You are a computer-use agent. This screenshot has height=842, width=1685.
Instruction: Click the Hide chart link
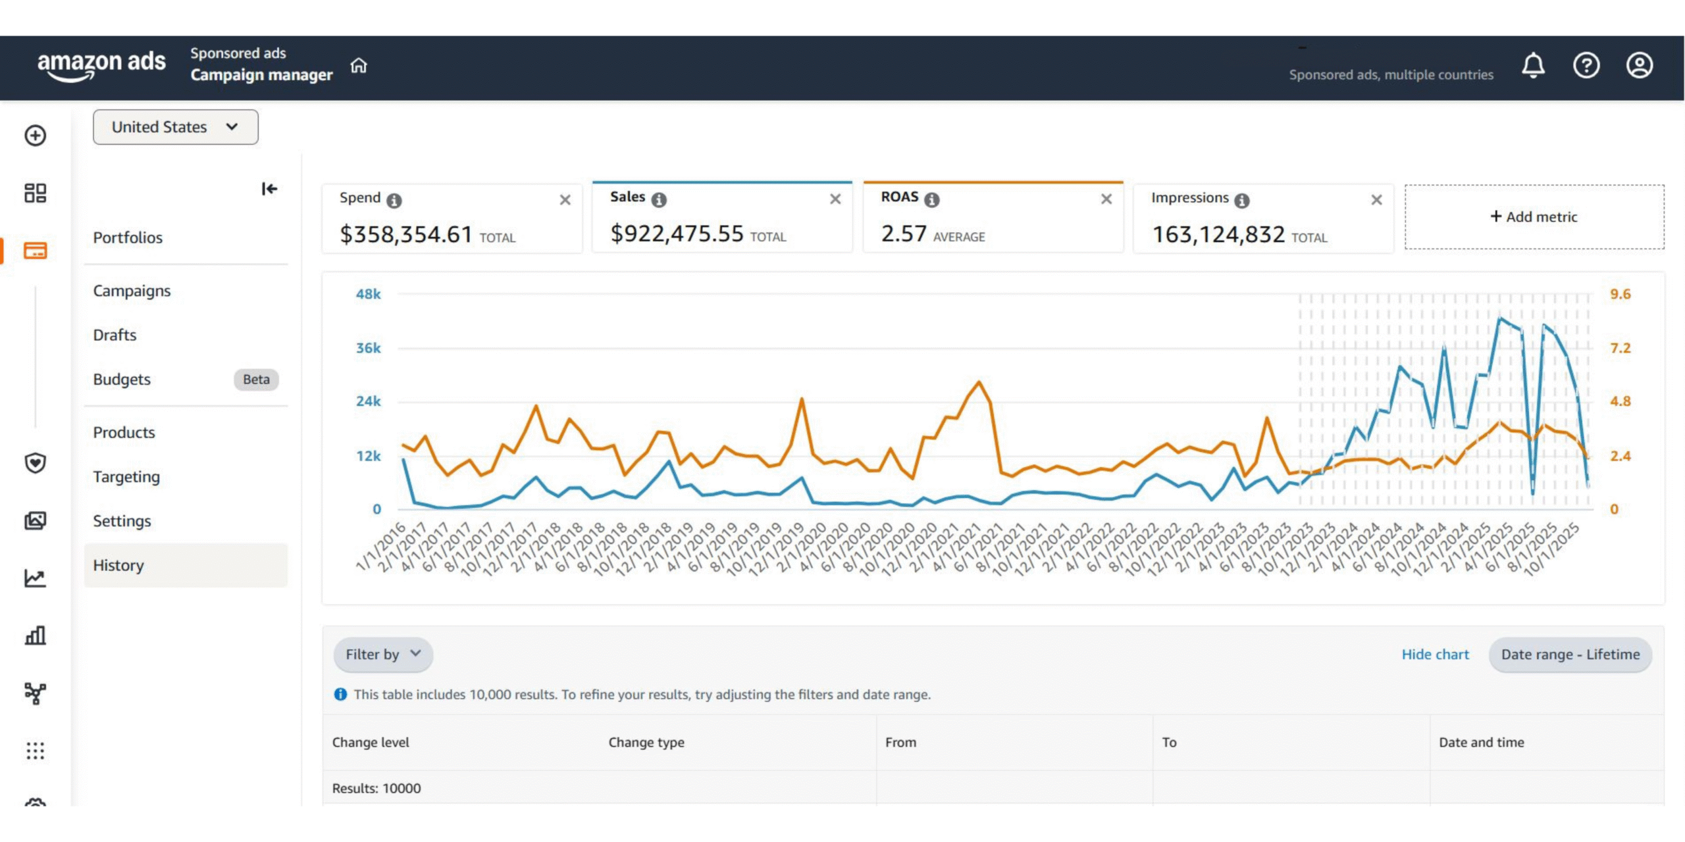pyautogui.click(x=1435, y=654)
